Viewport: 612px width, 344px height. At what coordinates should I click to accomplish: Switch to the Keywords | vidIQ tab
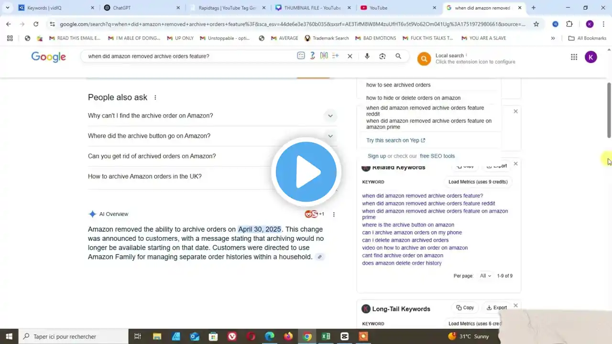click(55, 8)
